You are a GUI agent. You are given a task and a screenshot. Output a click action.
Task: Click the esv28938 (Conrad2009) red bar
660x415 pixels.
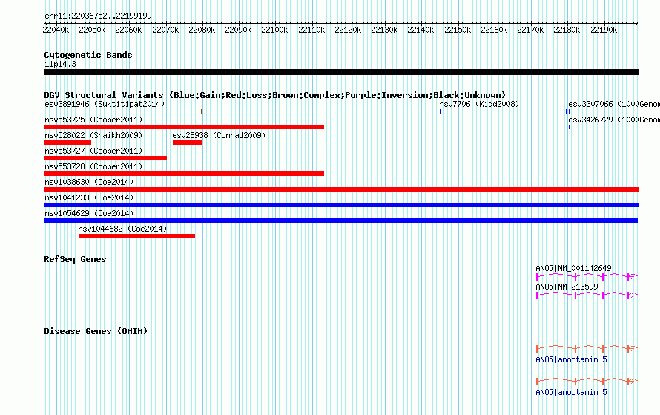[188, 143]
